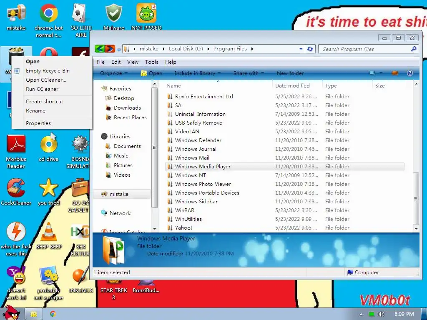This screenshot has height=320, width=427.
Task: Refresh the Program Files folder view
Action: pos(310,49)
